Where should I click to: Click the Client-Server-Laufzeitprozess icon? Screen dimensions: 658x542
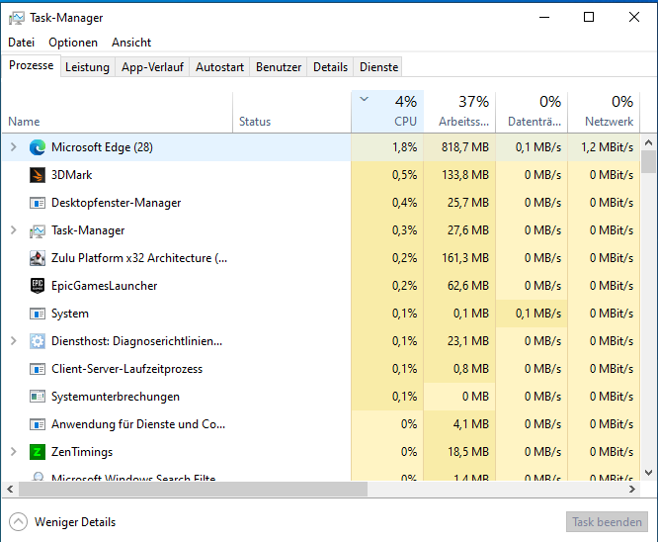pos(38,369)
